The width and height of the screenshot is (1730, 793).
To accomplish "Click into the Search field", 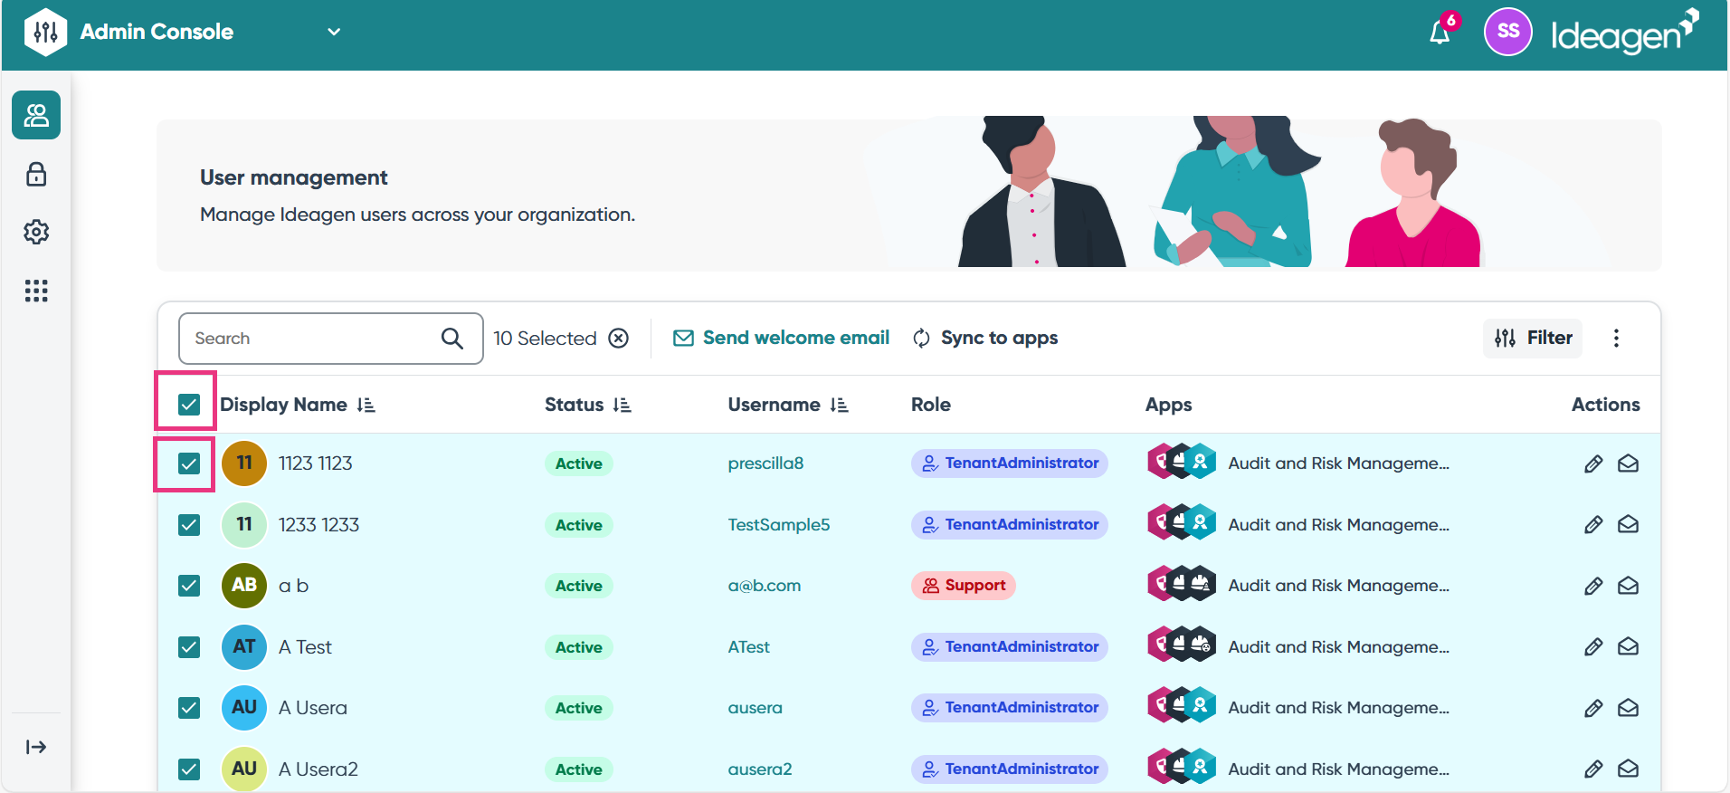I will point(312,339).
